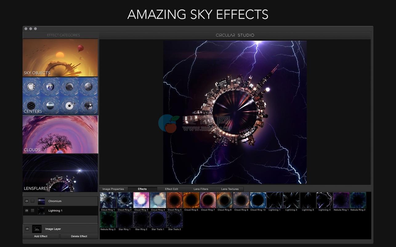Screen dimensions: 396x247
Task: Select the Cloud Ring 1 effect thumbnail
Action: coord(108,200)
